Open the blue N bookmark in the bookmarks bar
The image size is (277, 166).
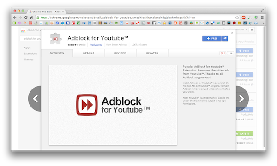[68, 23]
